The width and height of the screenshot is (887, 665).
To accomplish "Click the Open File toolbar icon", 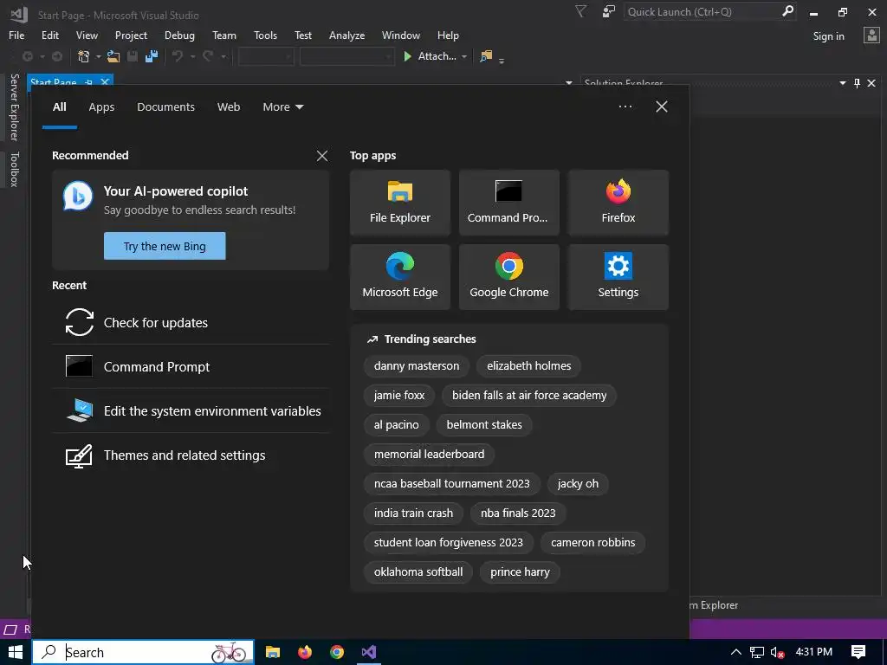I will pos(113,56).
